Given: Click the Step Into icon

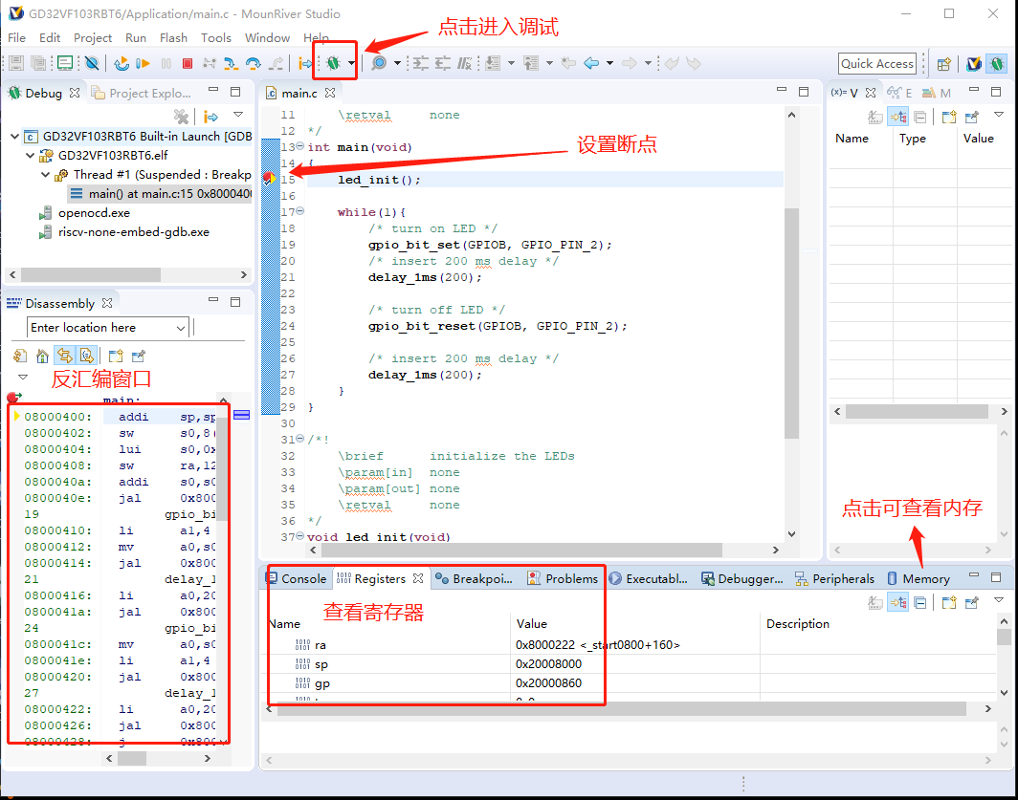Looking at the screenshot, I should pyautogui.click(x=231, y=63).
